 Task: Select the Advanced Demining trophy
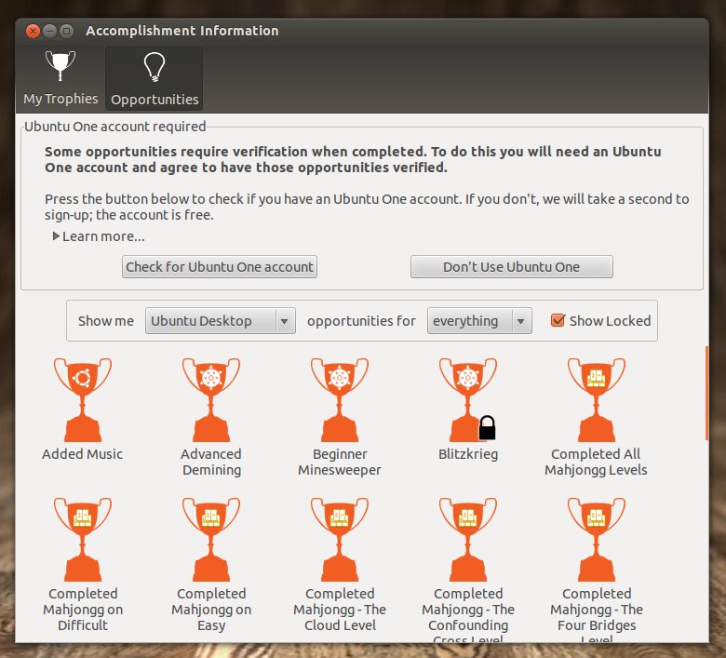click(x=211, y=399)
